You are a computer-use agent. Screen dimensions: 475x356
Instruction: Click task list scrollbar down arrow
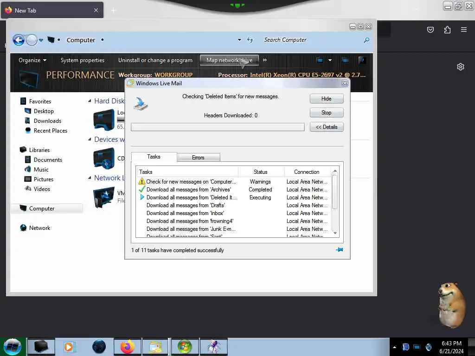point(335,233)
